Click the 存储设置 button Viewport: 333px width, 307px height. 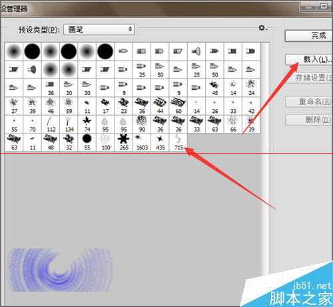tap(309, 78)
